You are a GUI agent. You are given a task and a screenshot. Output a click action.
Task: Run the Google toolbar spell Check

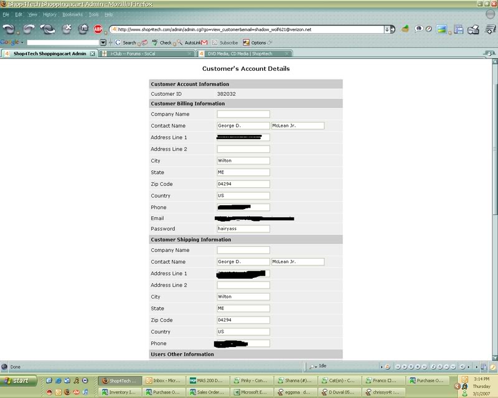[x=162, y=42]
